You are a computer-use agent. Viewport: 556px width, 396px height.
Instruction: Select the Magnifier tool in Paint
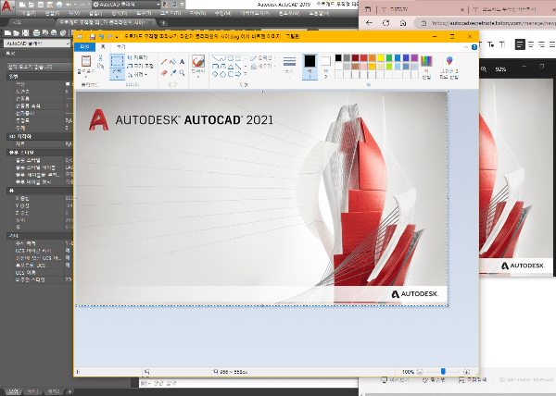(x=182, y=73)
